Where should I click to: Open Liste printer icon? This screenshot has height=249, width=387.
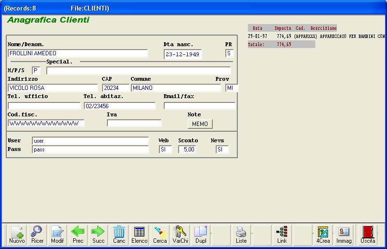click(x=241, y=235)
